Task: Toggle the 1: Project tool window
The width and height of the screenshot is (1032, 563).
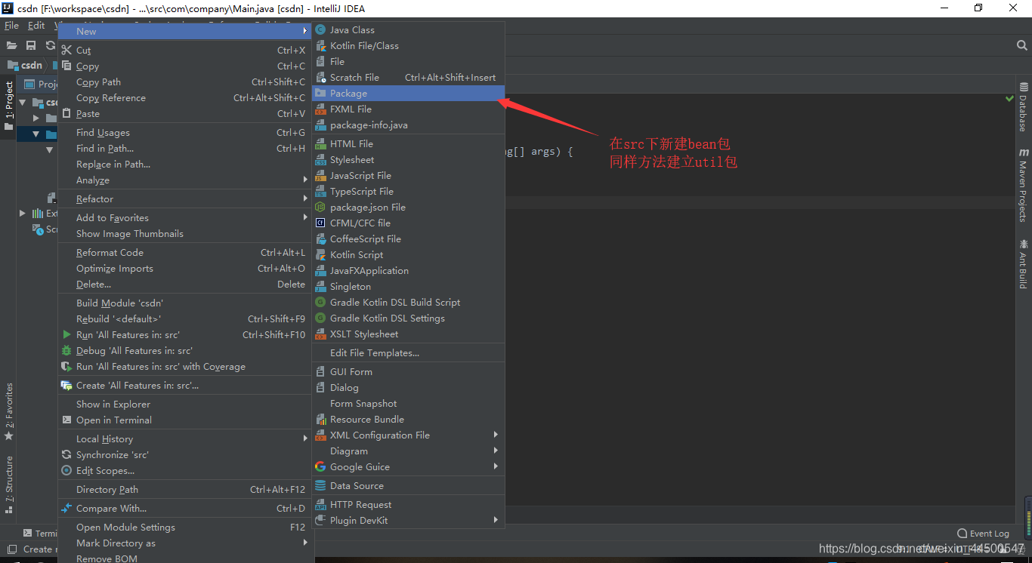Action: coord(9,106)
